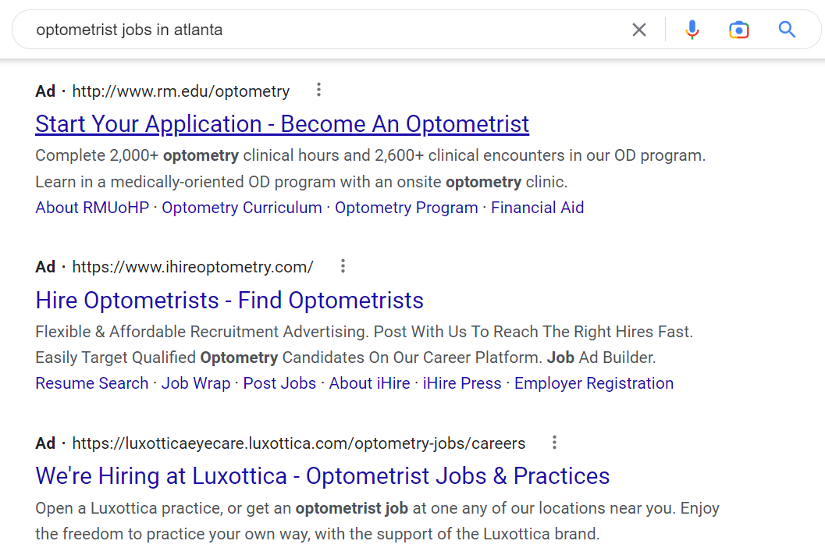Open the We're Hiring at Luxottica result

(322, 475)
